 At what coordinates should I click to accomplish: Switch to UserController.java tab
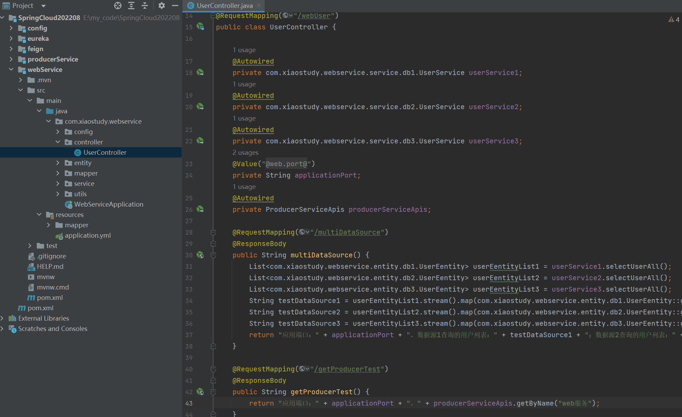coord(225,6)
